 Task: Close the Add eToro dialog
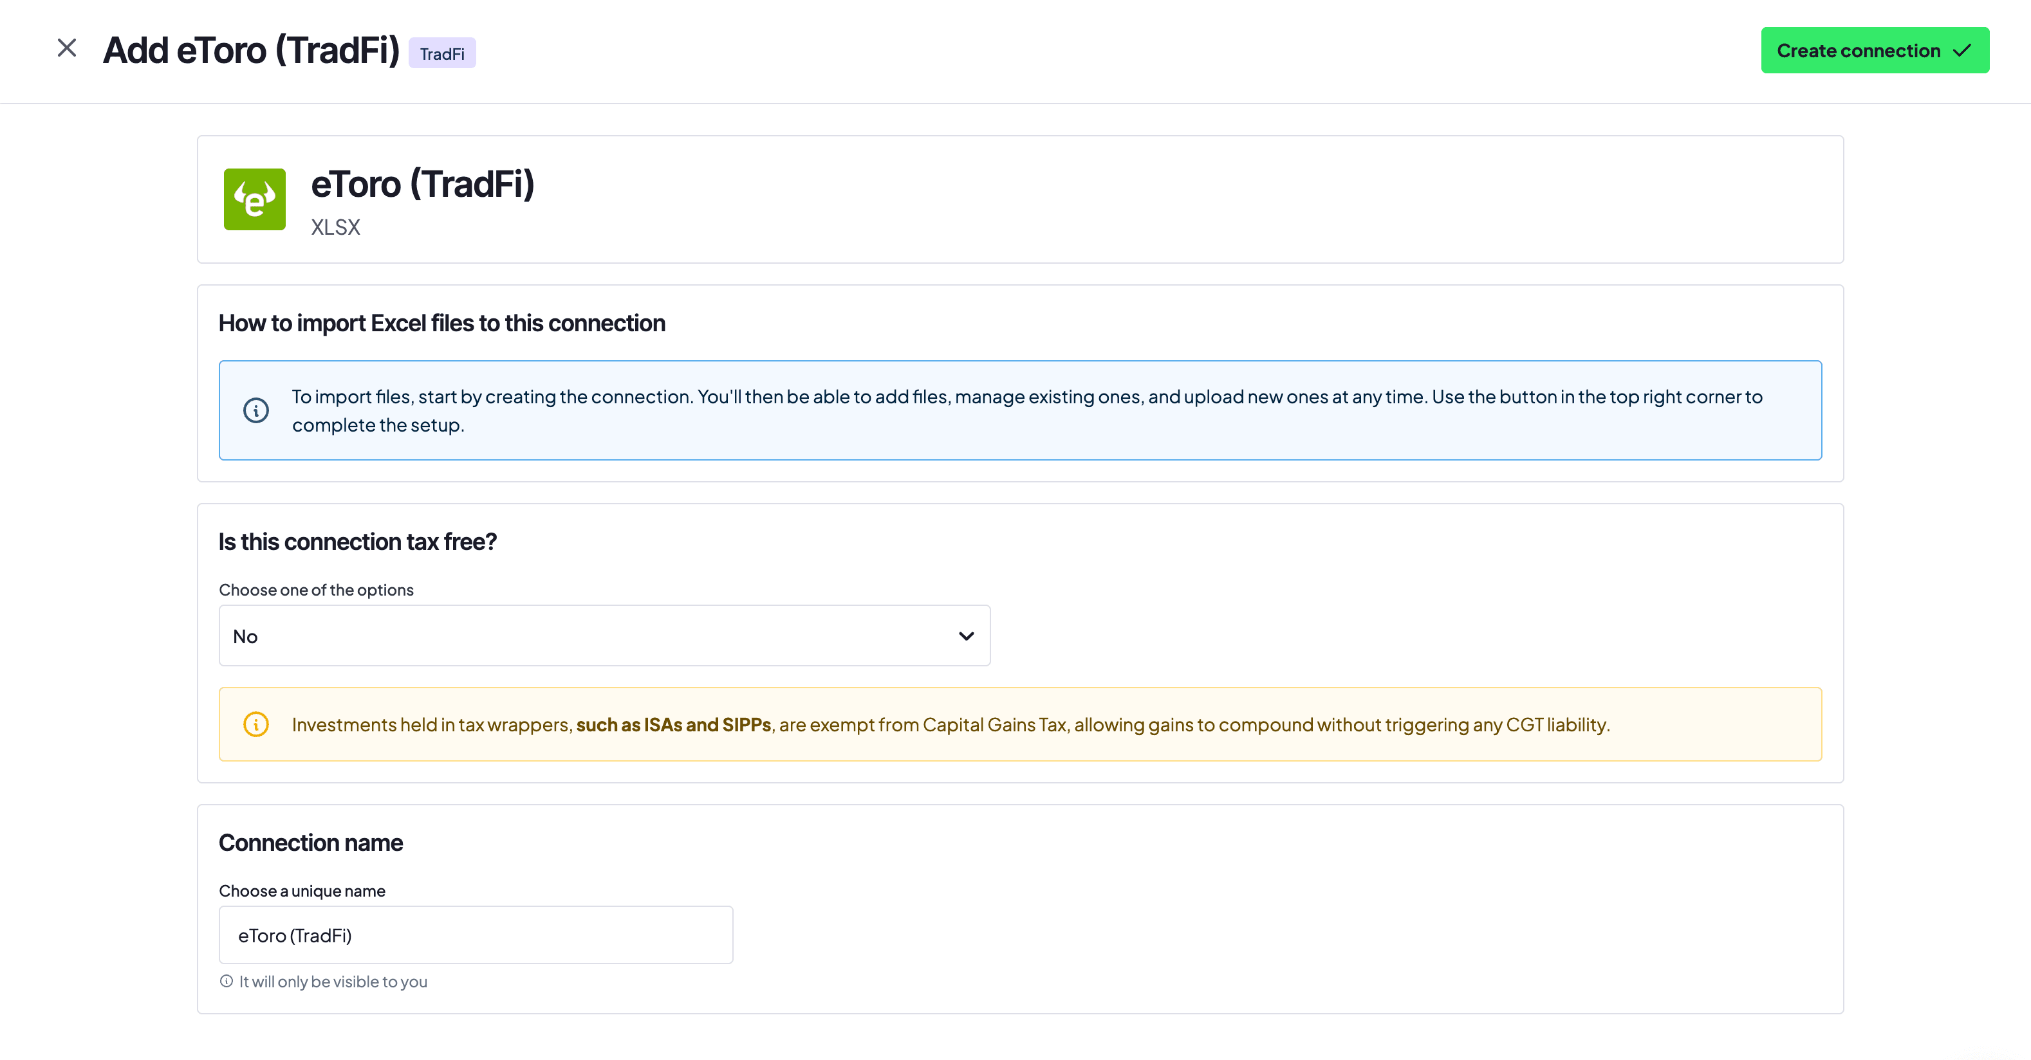pos(67,49)
